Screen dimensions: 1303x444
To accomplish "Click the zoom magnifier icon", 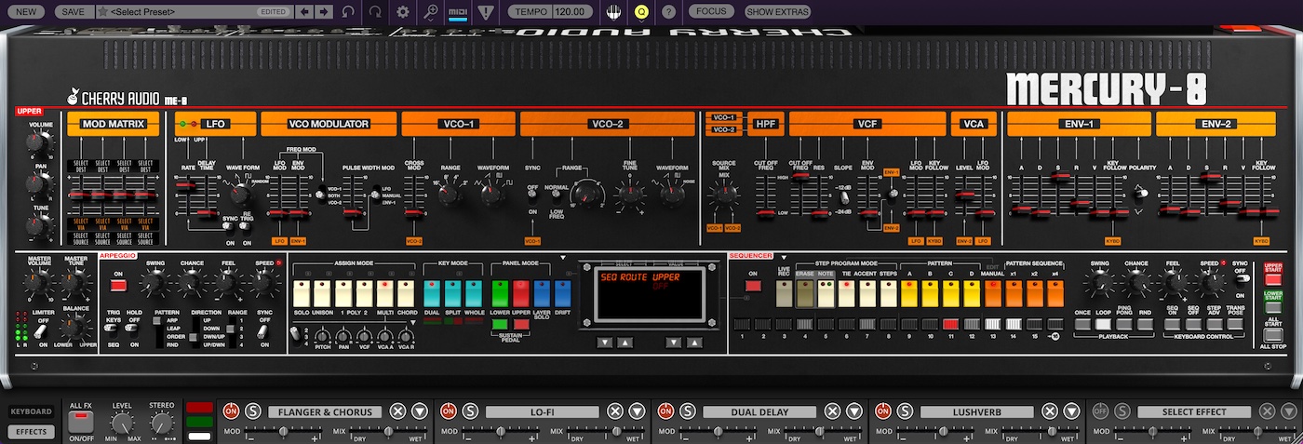I will point(431,12).
